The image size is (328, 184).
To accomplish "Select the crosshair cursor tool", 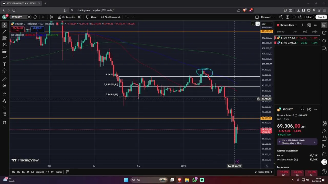I will pos(4,25).
